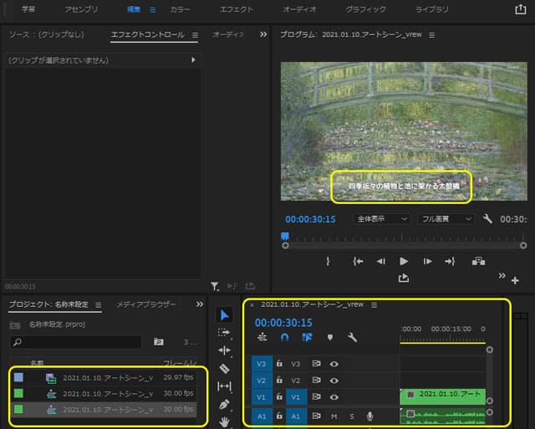This screenshot has width=535, height=429.
Task: Switch to エフェクト workspace
Action: (x=237, y=9)
